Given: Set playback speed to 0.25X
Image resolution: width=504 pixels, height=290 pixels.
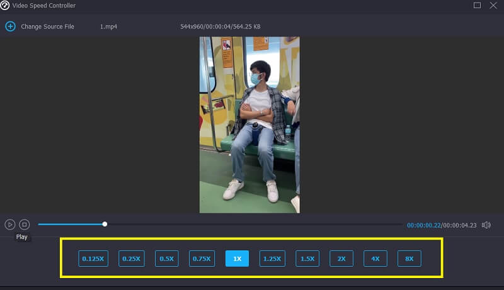Looking at the screenshot, I should click(x=132, y=259).
